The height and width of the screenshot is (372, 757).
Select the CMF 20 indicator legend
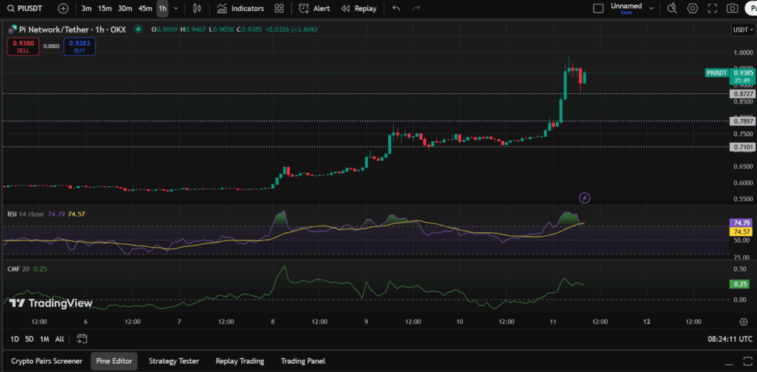click(x=18, y=268)
